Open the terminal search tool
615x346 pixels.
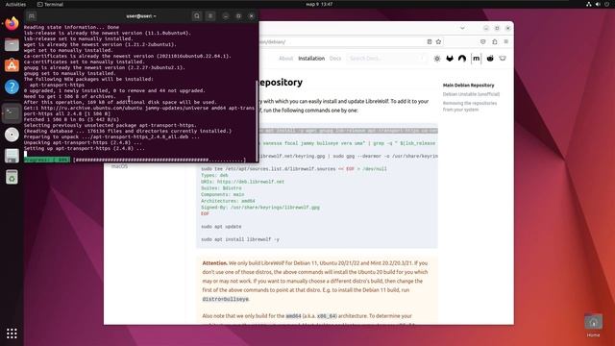click(197, 16)
